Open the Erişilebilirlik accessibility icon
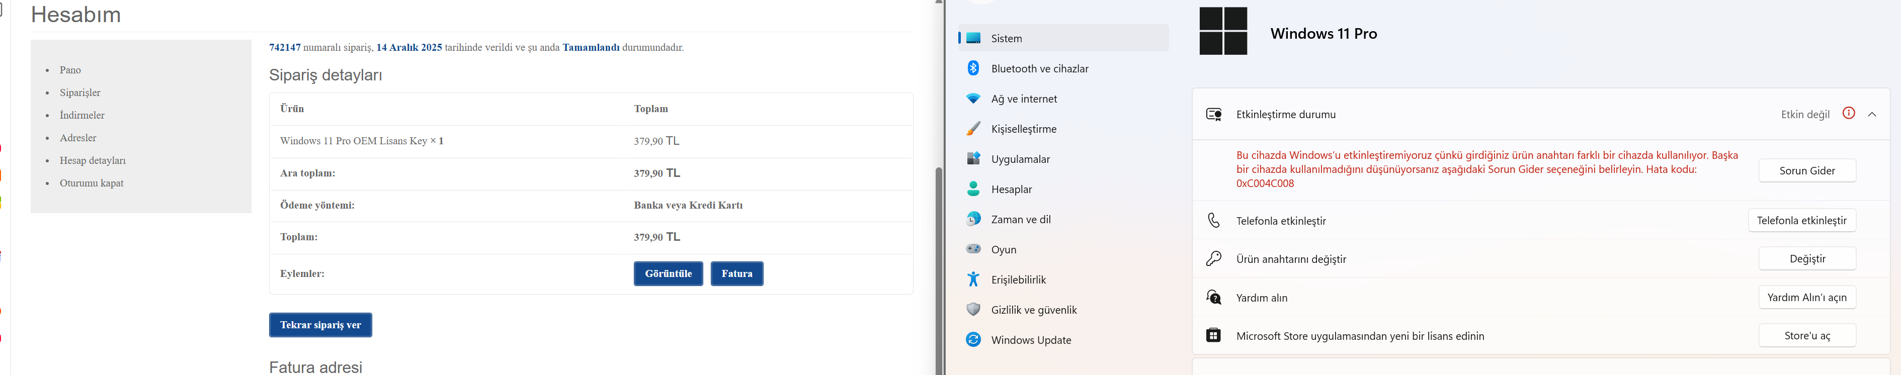 click(973, 279)
